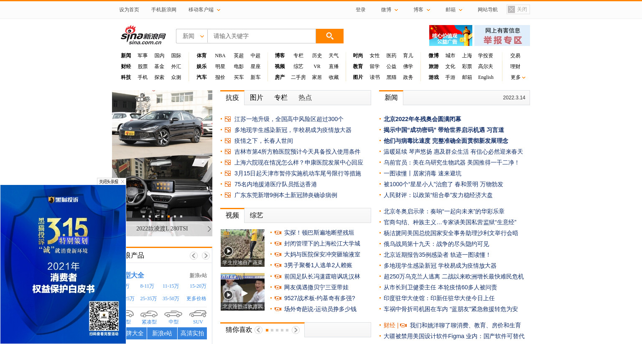Click the 15-20万 price range link
The height and width of the screenshot is (344, 642).
(x=198, y=286)
